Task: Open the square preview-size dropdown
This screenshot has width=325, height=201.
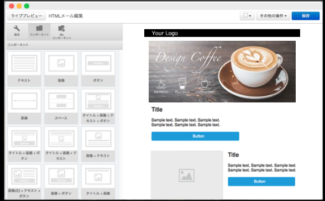Action: point(247,16)
